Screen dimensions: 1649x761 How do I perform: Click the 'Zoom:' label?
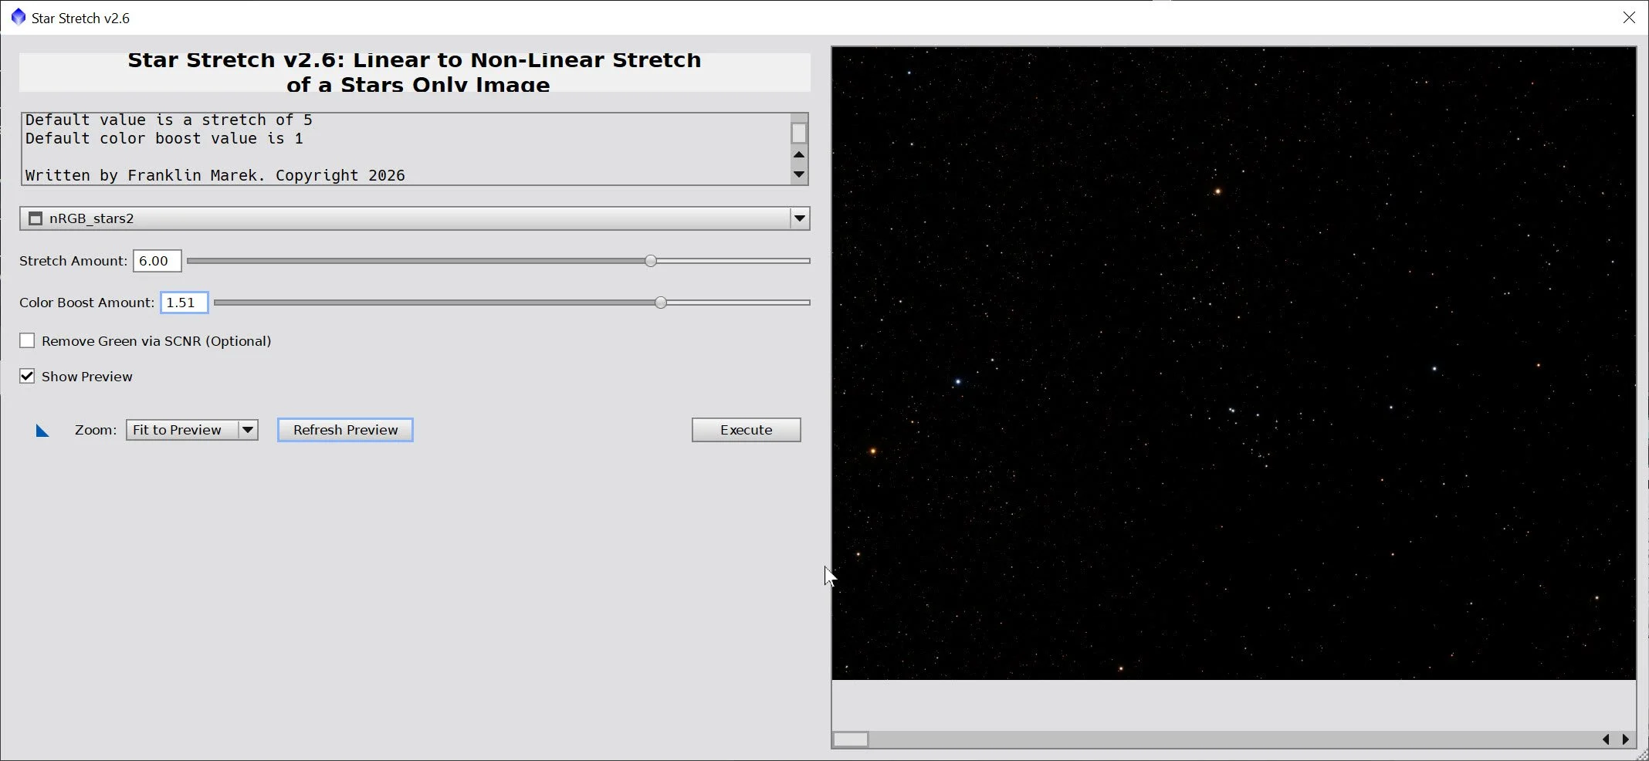click(96, 430)
